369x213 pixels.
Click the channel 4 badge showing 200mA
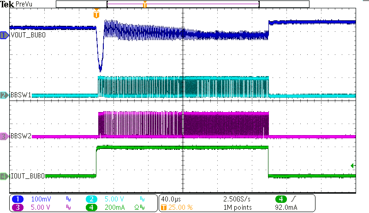[x=92, y=207]
